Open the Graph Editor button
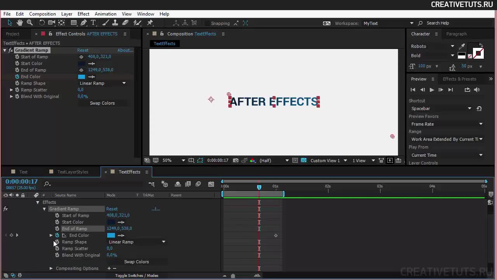Screen dimensions: 497x280 pos(211,184)
